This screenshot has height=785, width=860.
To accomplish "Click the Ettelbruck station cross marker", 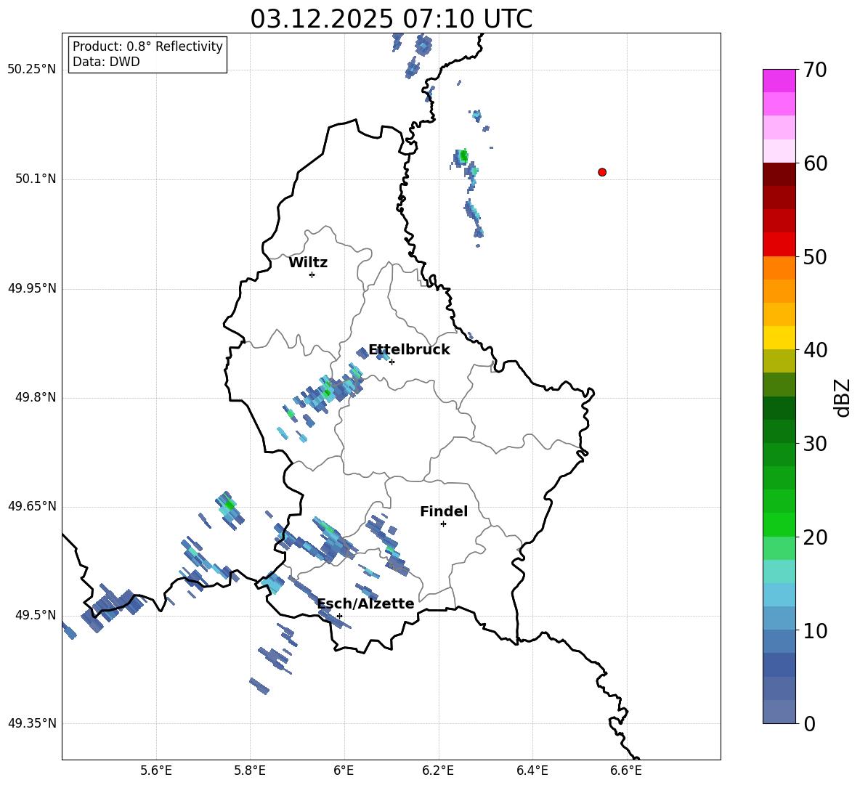I will point(392,362).
